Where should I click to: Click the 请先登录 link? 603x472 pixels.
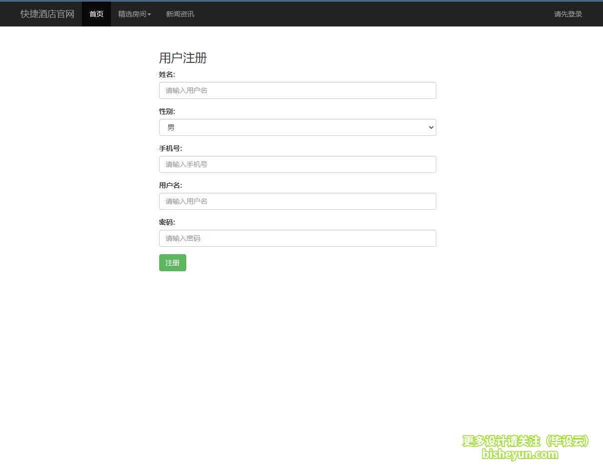(568, 14)
